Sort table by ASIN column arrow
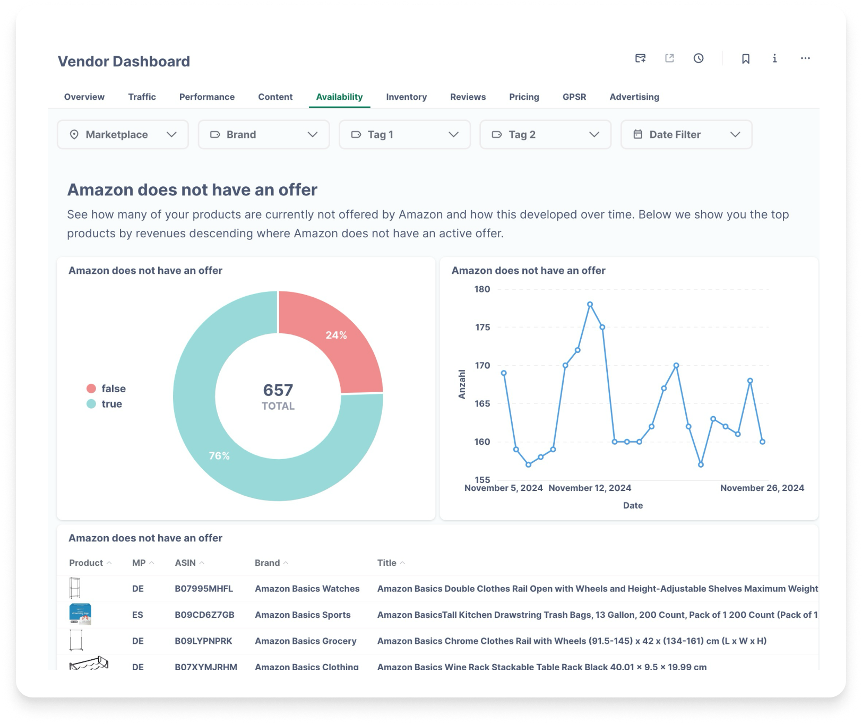Screen dimensions: 862x724 click(x=202, y=563)
